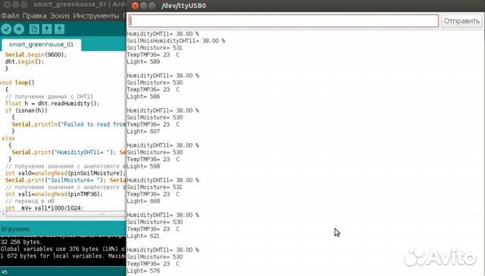Click the 'Light= 598' serial output line

(x=143, y=166)
